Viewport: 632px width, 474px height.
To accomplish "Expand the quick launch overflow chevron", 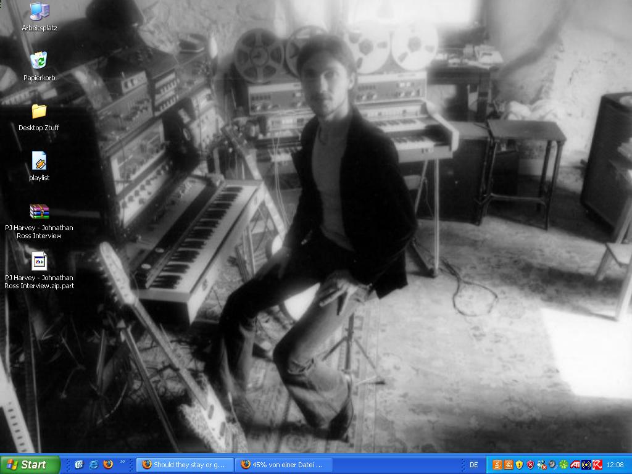I will coord(123,462).
